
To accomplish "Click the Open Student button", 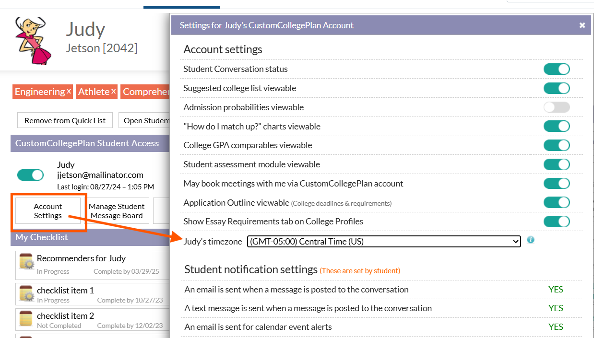I will [x=144, y=120].
